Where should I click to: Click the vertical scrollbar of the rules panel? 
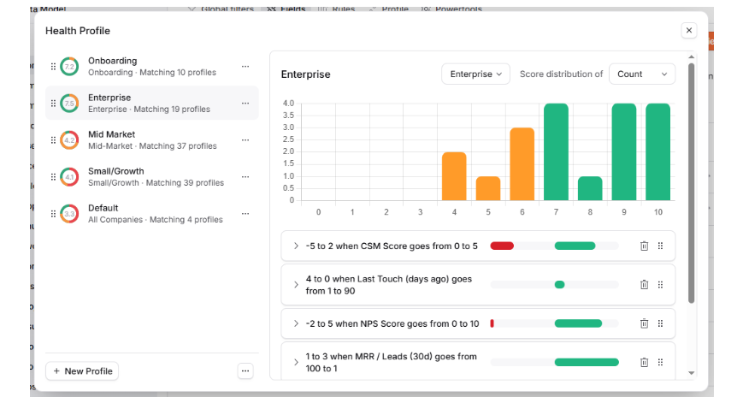691,183
